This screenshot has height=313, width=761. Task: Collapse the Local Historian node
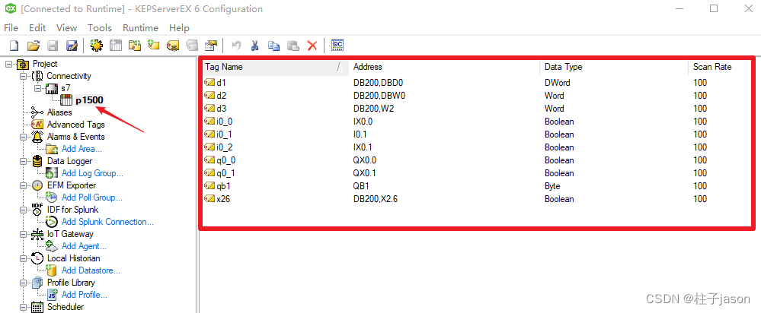pos(24,258)
